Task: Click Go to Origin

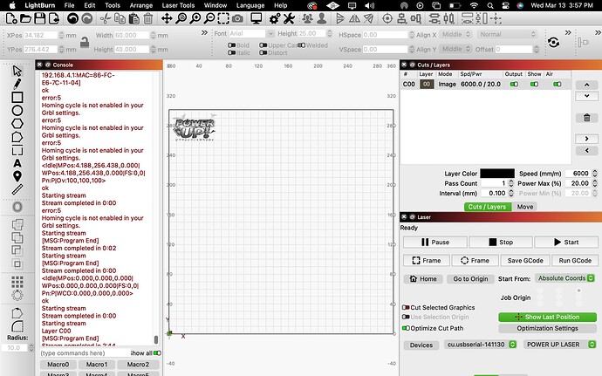Action: tap(470, 279)
